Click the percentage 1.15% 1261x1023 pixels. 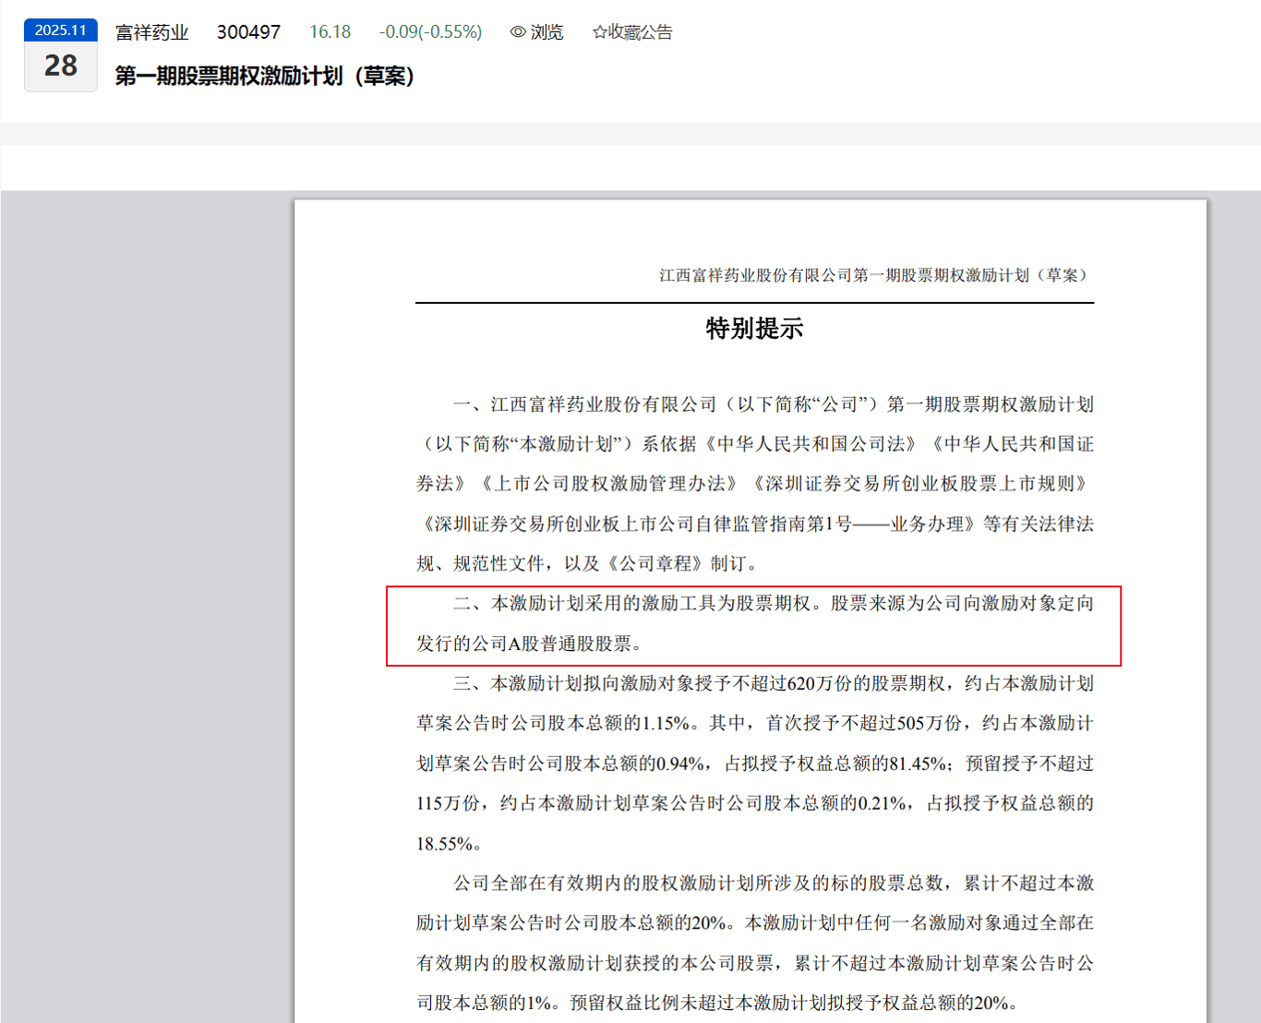666,724
